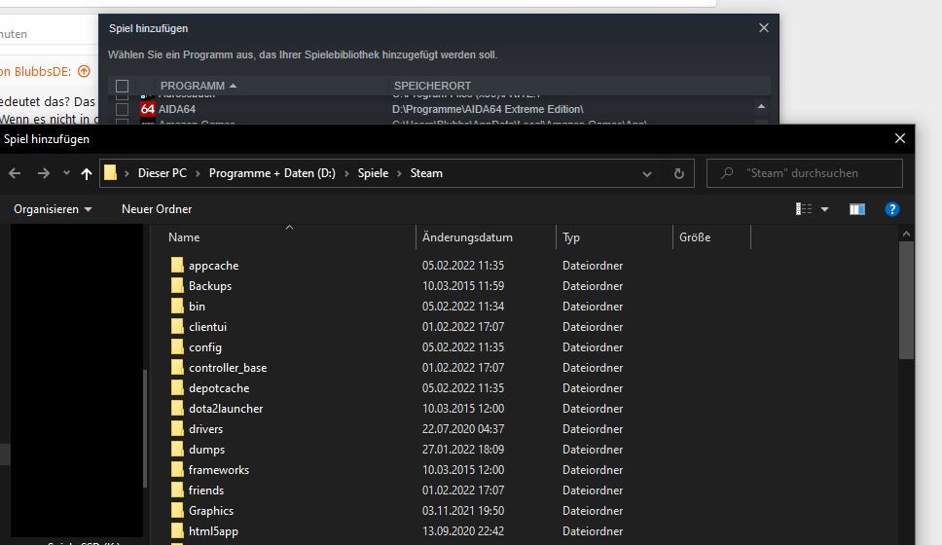
Task: Click Spiele breadcrumb in path
Action: click(x=373, y=173)
